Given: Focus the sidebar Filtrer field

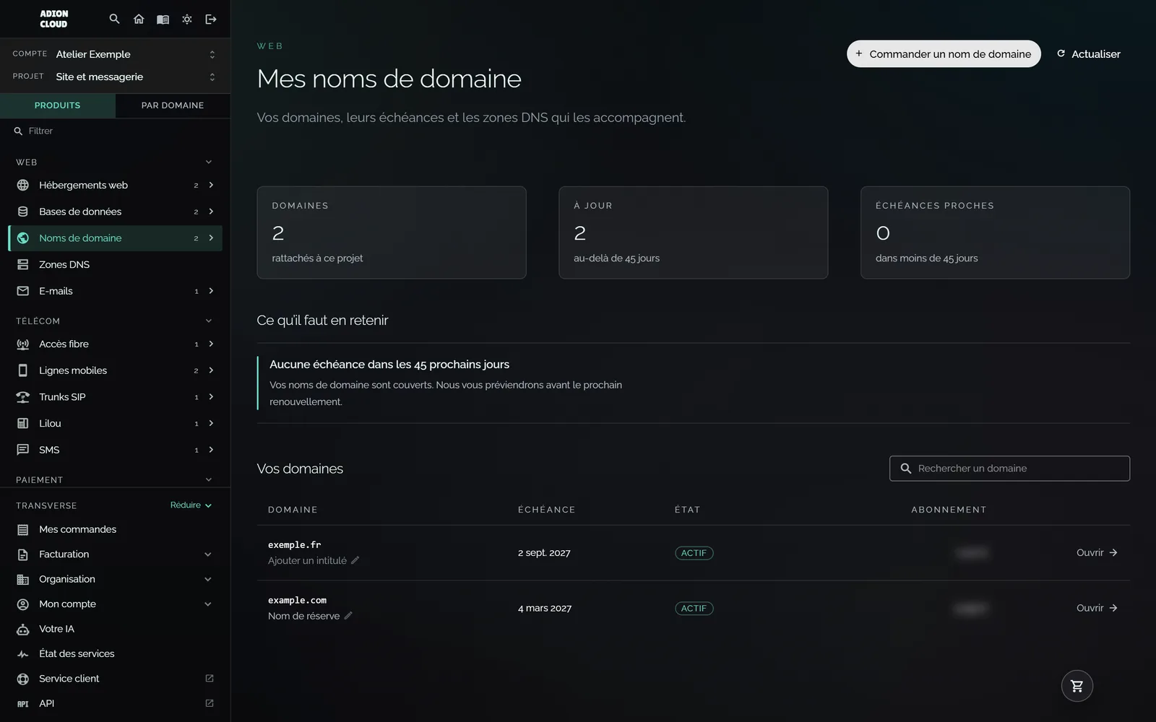Looking at the screenshot, I should (116, 131).
